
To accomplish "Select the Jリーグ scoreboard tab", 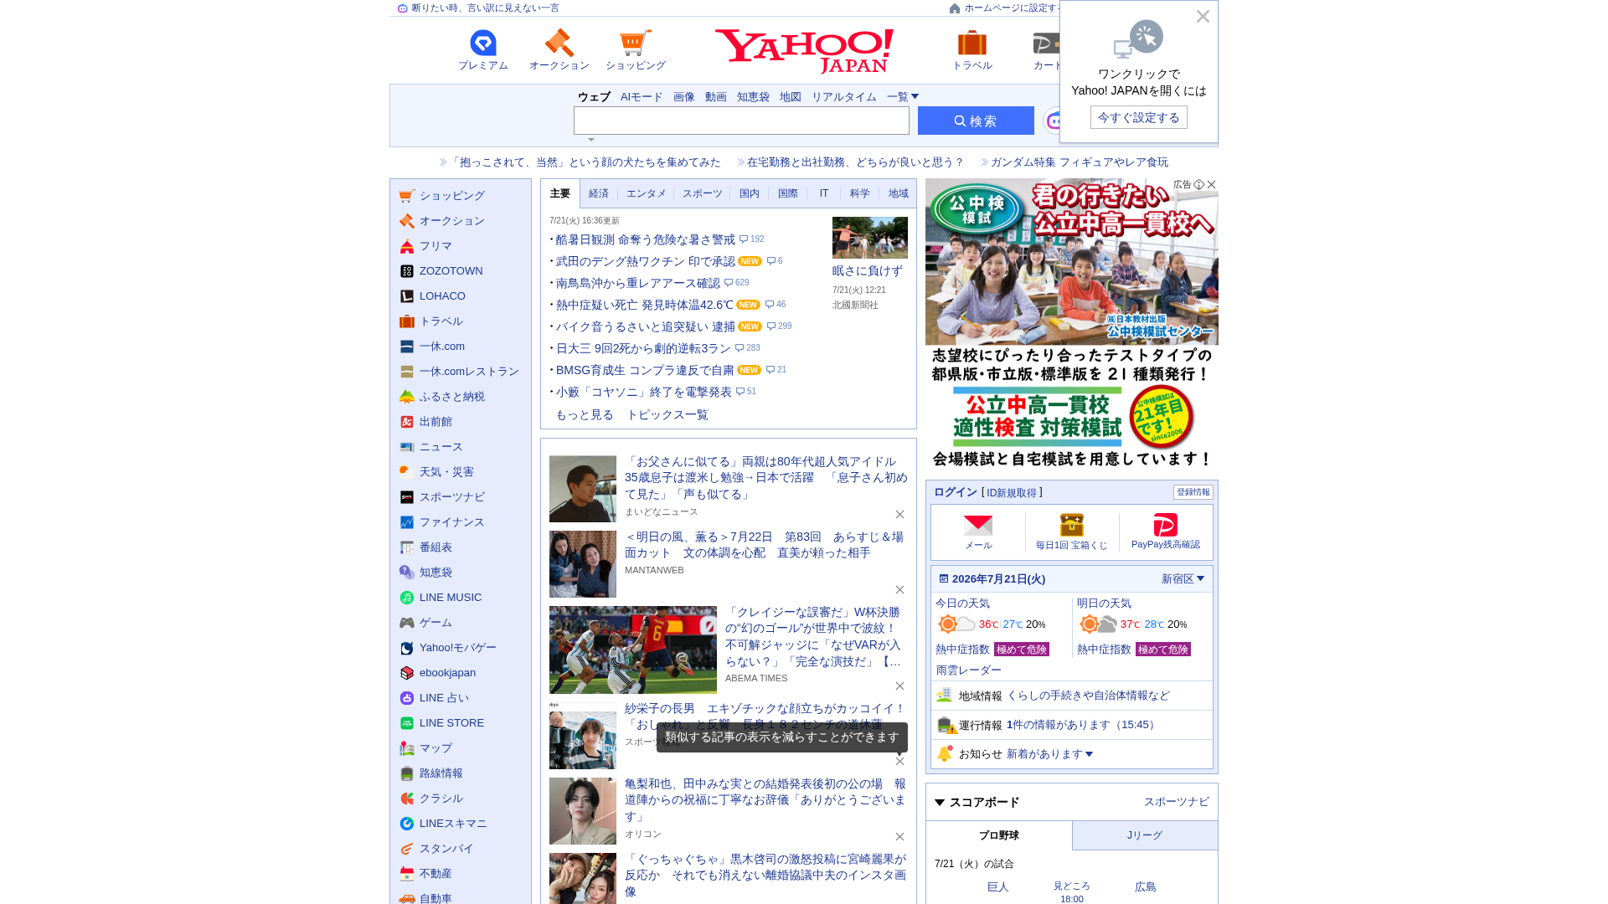I will 1145,835.
